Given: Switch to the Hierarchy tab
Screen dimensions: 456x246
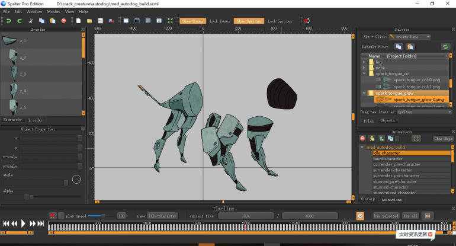Looking at the screenshot, I should 13,120.
